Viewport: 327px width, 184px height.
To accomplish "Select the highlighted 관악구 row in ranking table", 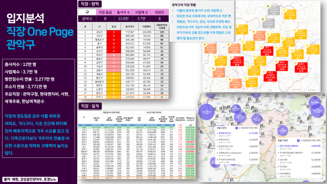I will pos(123,97).
